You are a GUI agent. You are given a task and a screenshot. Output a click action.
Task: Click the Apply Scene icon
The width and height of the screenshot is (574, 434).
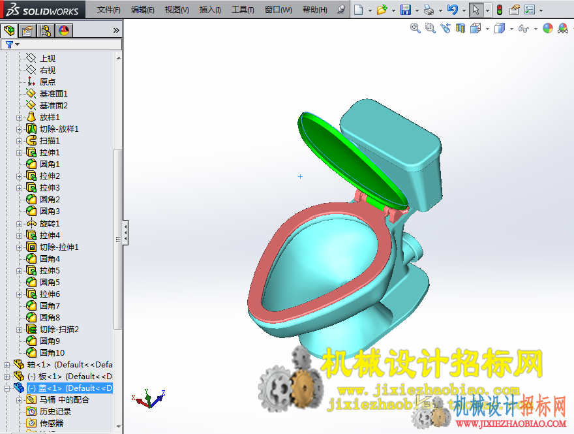[563, 28]
